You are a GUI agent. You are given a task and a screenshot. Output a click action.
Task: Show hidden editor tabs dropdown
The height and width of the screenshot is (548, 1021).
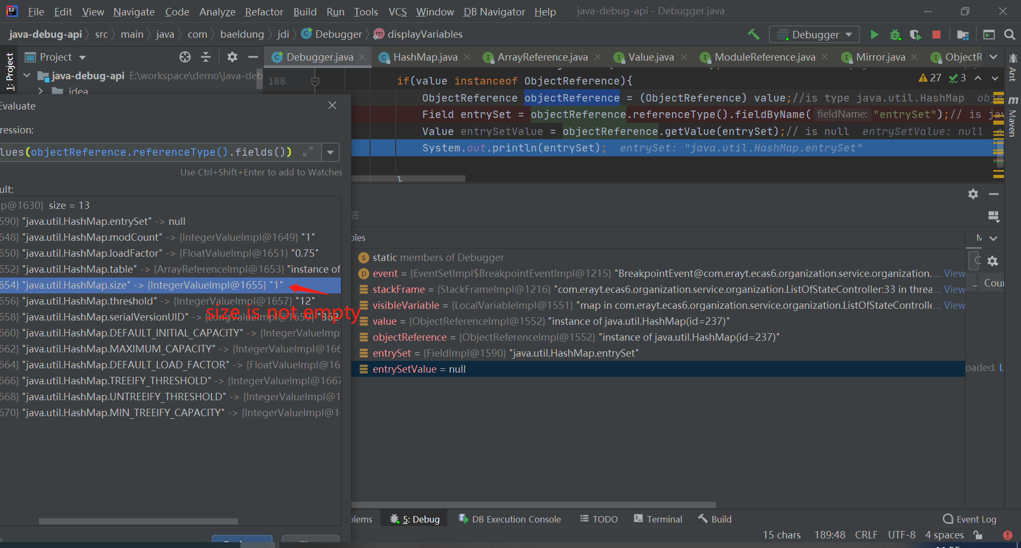pos(993,57)
